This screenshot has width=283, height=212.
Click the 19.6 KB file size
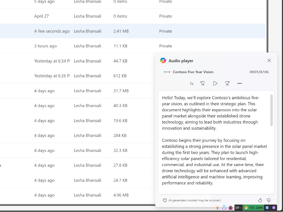pyautogui.click(x=120, y=120)
